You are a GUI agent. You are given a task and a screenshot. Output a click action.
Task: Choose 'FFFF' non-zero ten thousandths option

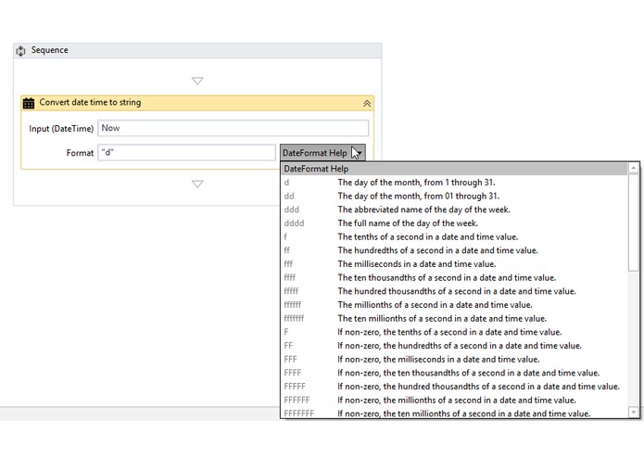454,373
